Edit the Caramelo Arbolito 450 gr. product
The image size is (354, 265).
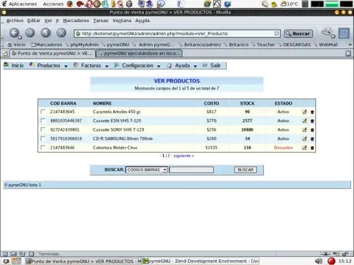click(304, 112)
